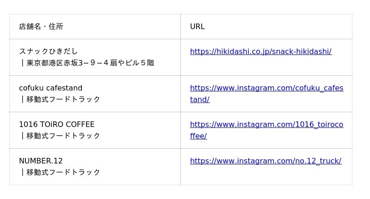The width and height of the screenshot is (370, 199).
Task: Open the hikidashi.co.jp snack-hikidashi link
Action: [260, 51]
